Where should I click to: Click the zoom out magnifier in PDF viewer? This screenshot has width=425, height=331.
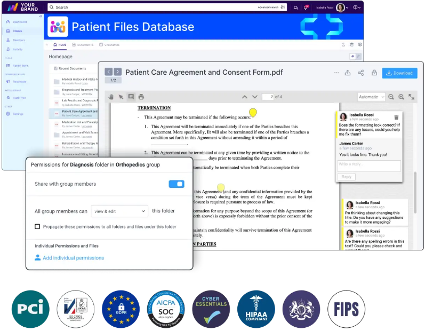click(391, 97)
